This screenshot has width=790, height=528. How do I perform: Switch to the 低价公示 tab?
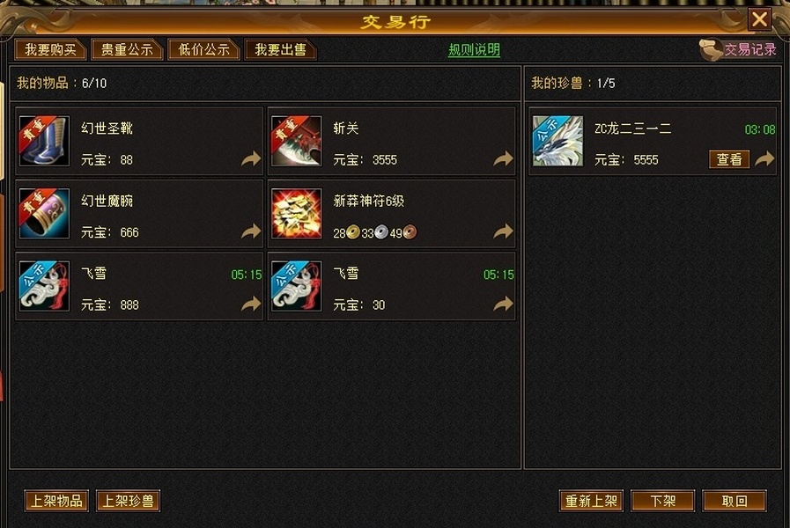pos(203,49)
